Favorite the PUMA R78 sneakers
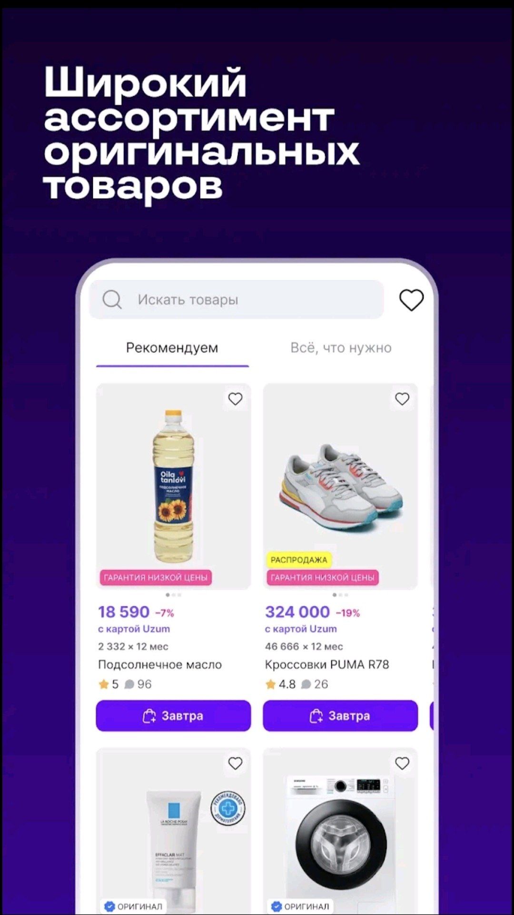 tap(402, 399)
